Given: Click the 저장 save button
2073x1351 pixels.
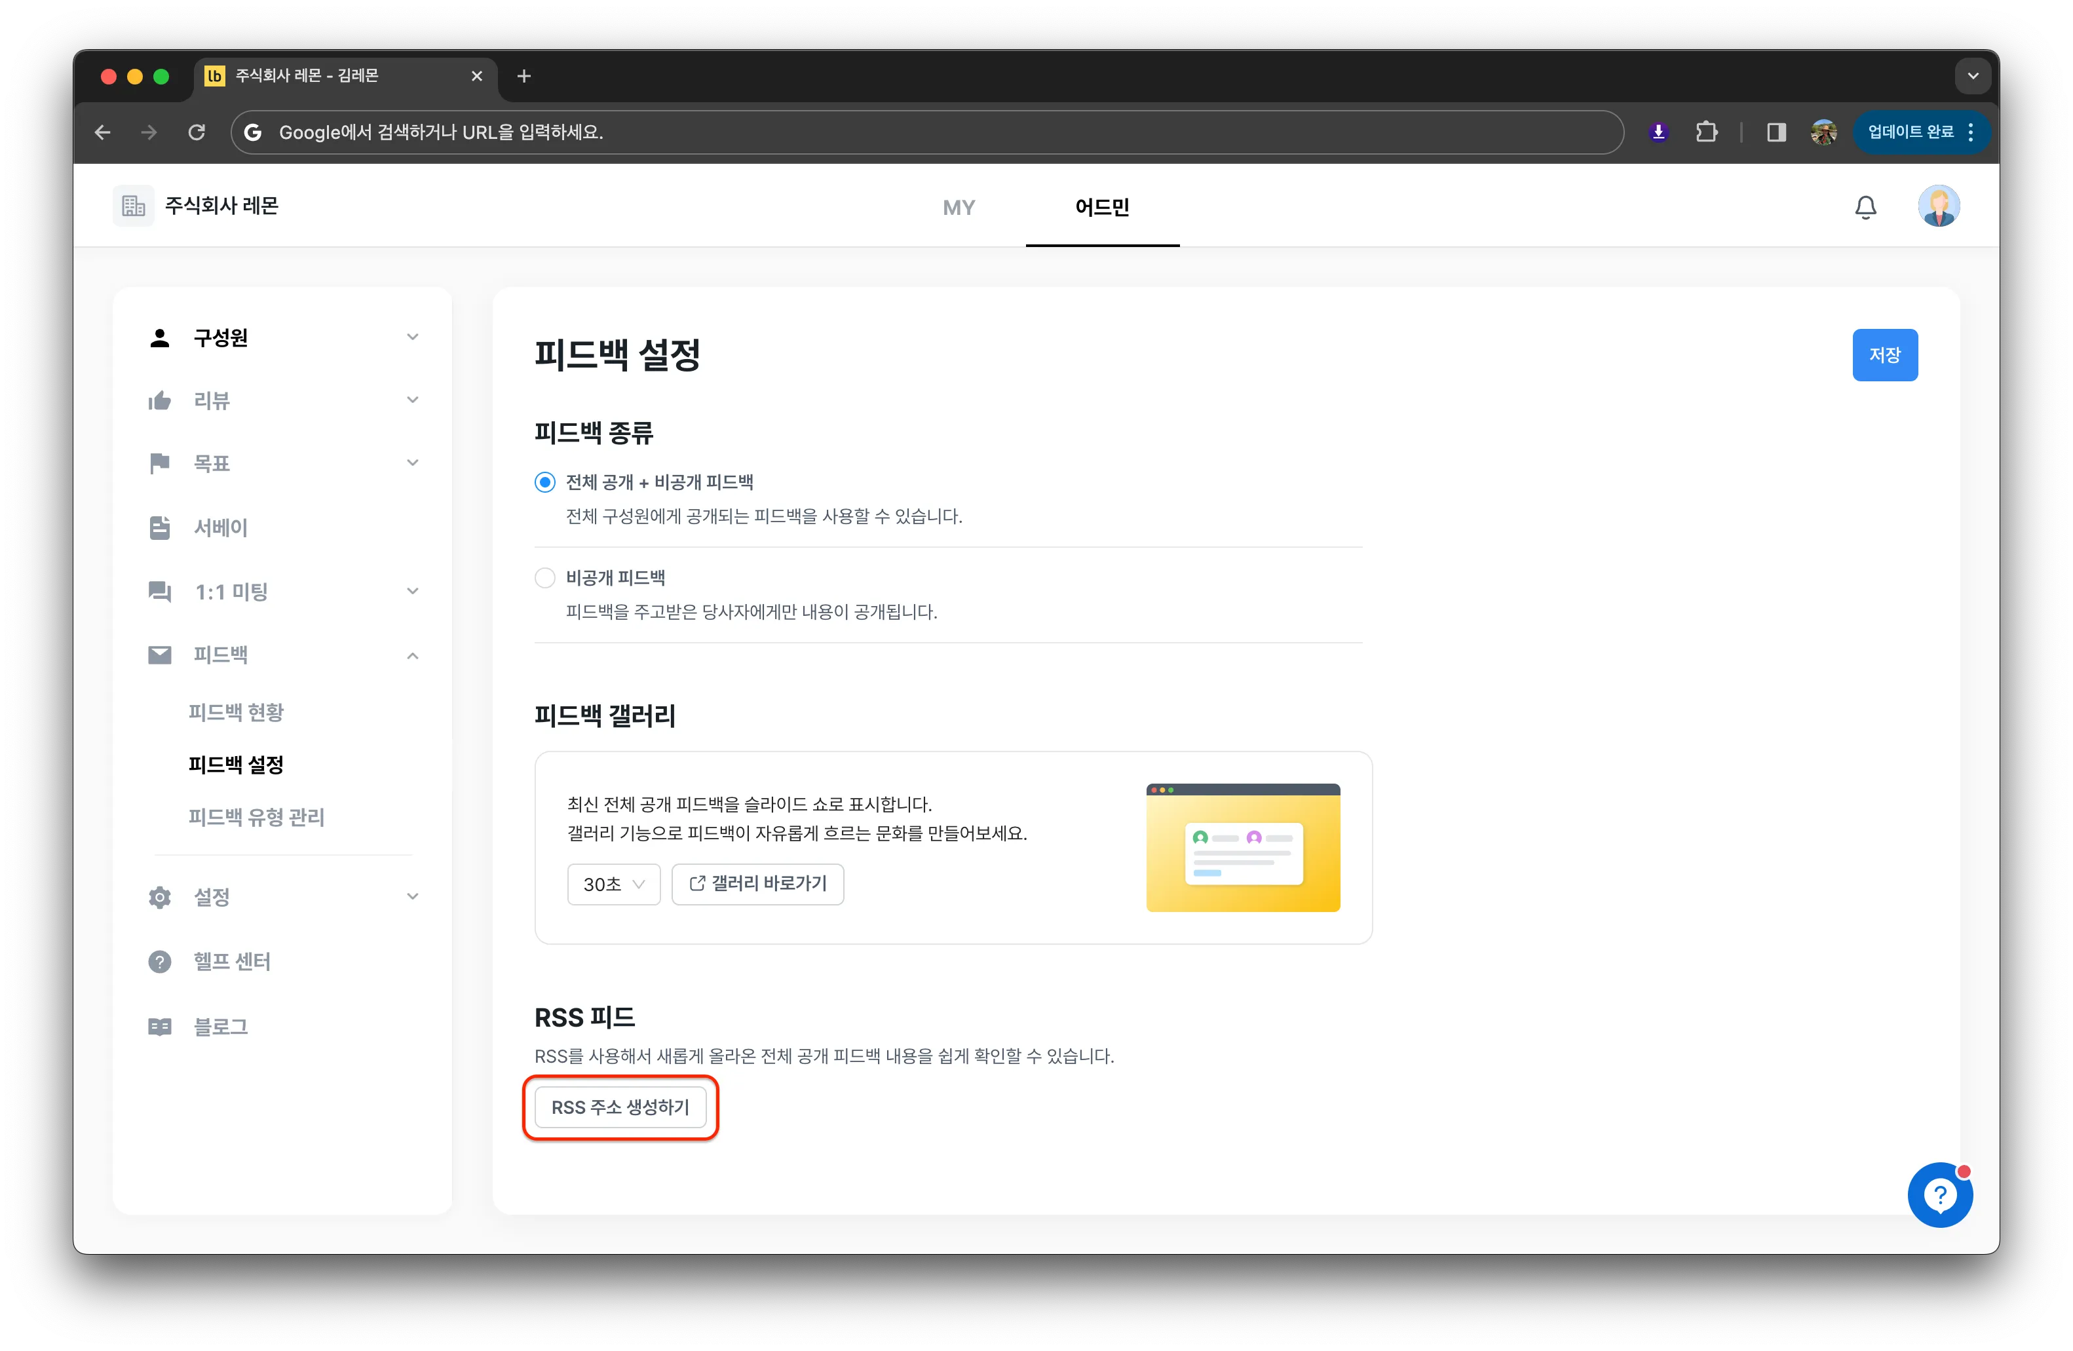Looking at the screenshot, I should click(1885, 355).
